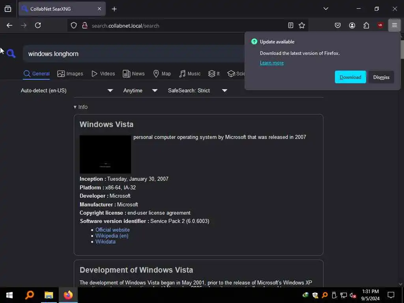Switch to the Images category tab

pos(70,74)
